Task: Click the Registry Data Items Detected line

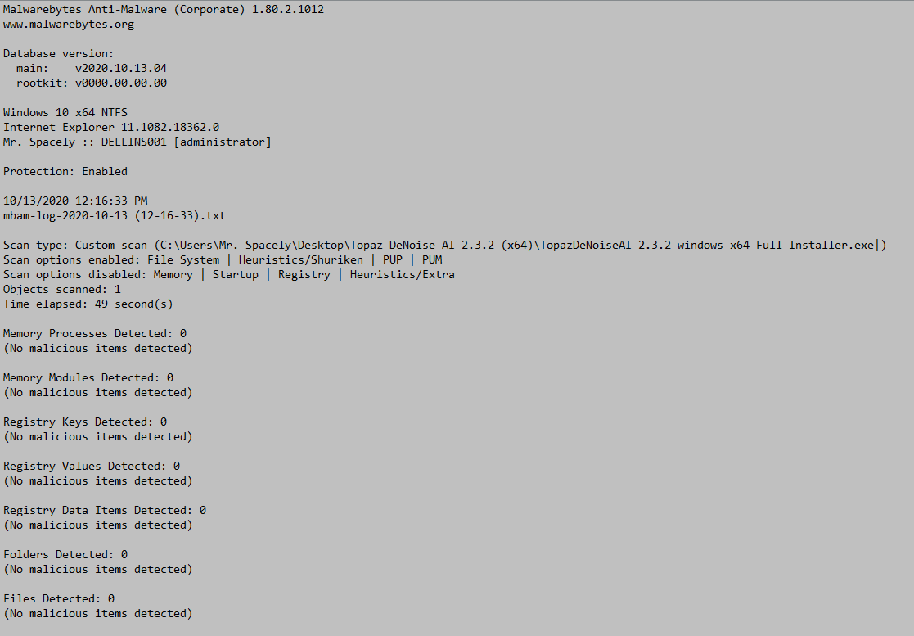Action: click(105, 510)
